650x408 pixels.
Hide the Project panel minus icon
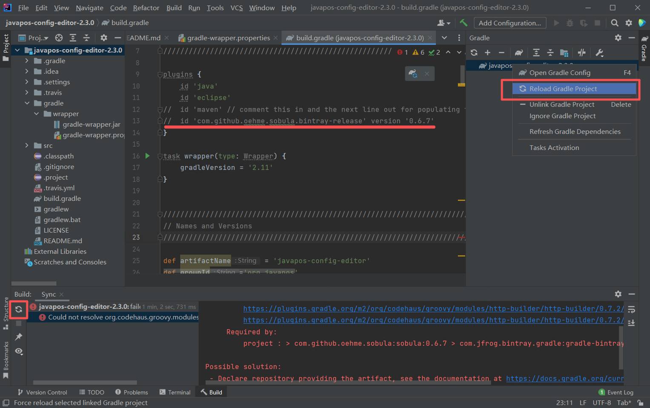coord(117,38)
